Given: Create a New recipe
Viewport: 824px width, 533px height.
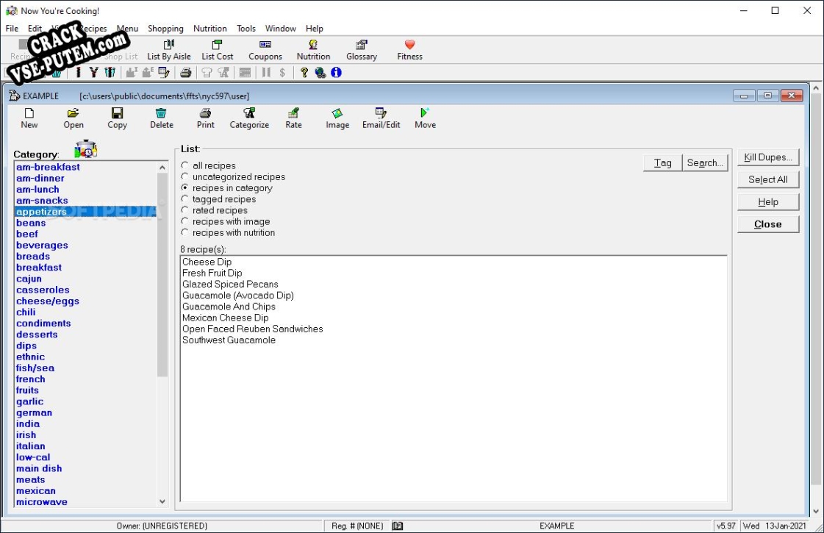Looking at the screenshot, I should [29, 118].
